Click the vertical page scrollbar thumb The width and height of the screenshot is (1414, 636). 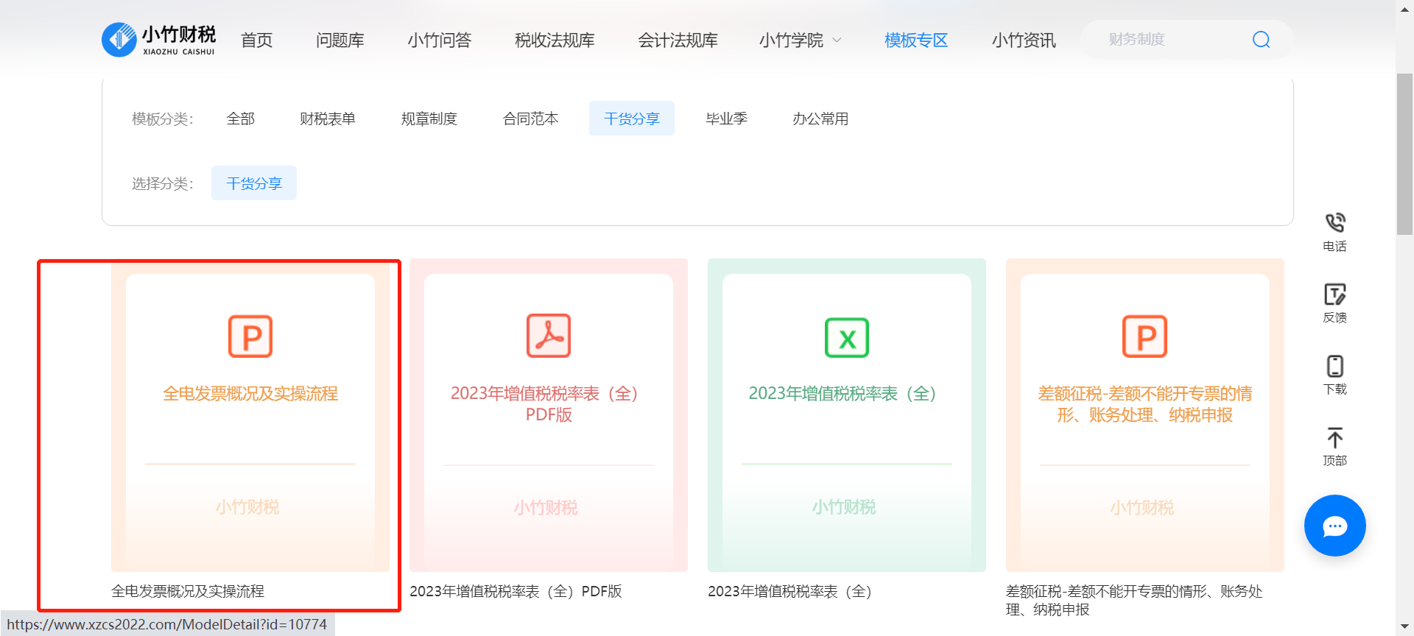pos(1404,153)
